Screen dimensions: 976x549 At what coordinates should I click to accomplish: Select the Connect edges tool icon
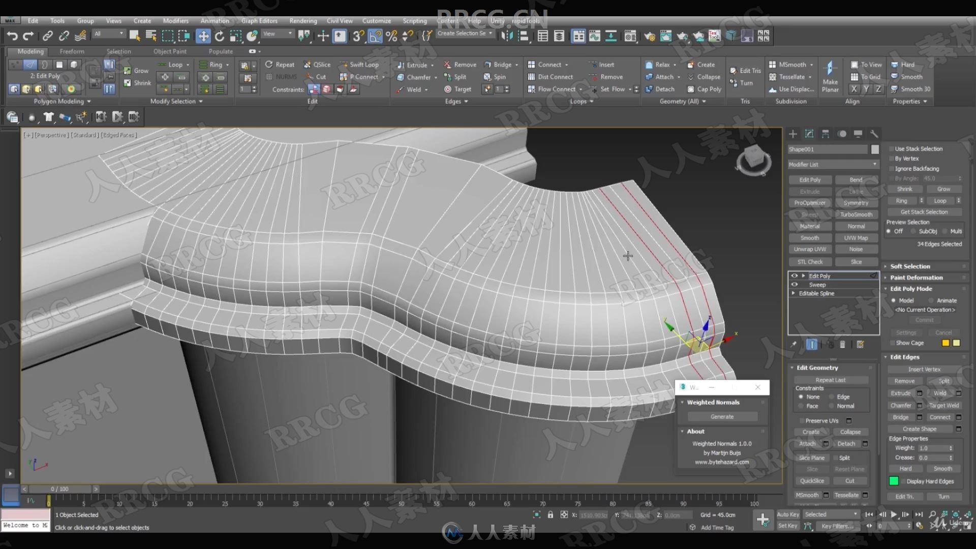pyautogui.click(x=532, y=65)
